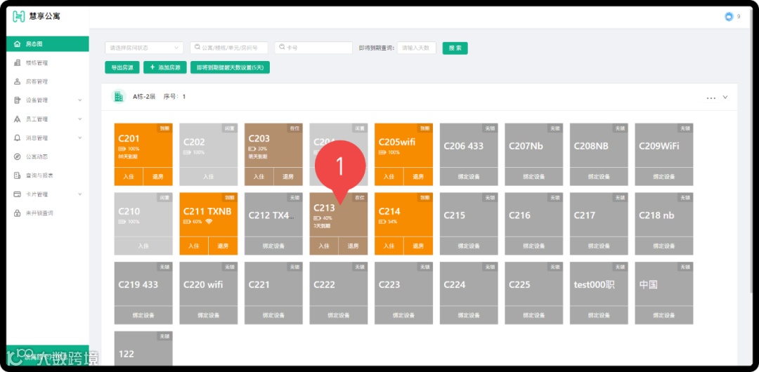Click the 查询与报表 report icon
Viewport: 759px width, 372px height.
pyautogui.click(x=18, y=175)
